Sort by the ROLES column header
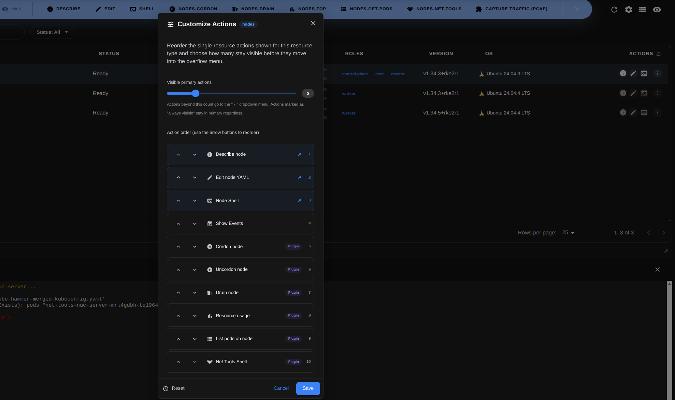The image size is (675, 400). pos(354,53)
